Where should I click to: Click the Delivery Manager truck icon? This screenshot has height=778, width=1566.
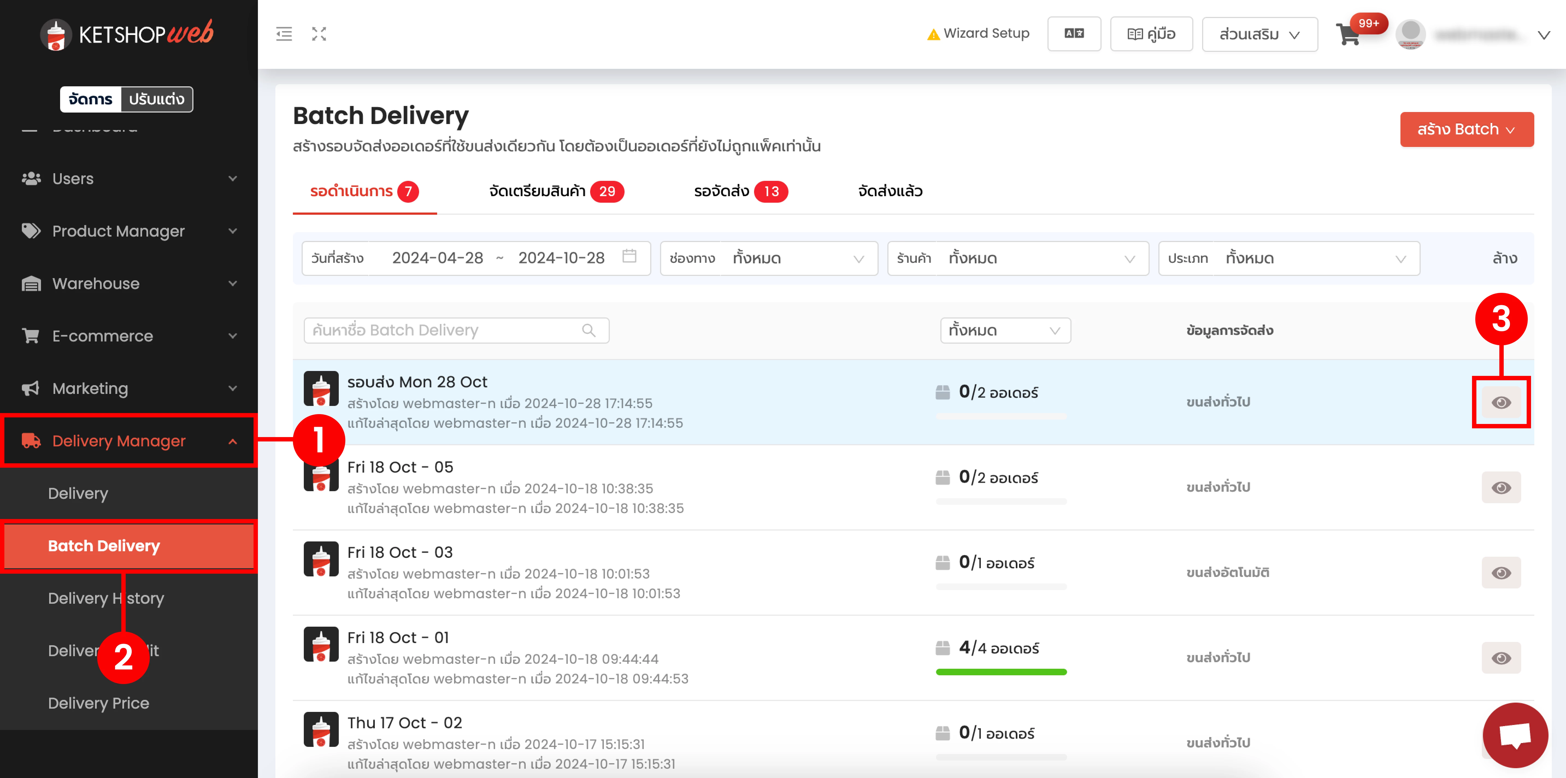tap(31, 441)
